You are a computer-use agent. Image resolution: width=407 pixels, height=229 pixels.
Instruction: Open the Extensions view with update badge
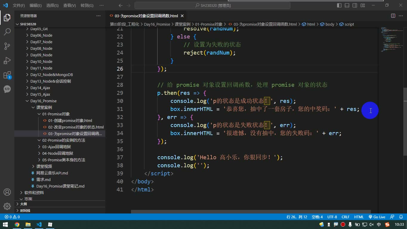point(7,75)
